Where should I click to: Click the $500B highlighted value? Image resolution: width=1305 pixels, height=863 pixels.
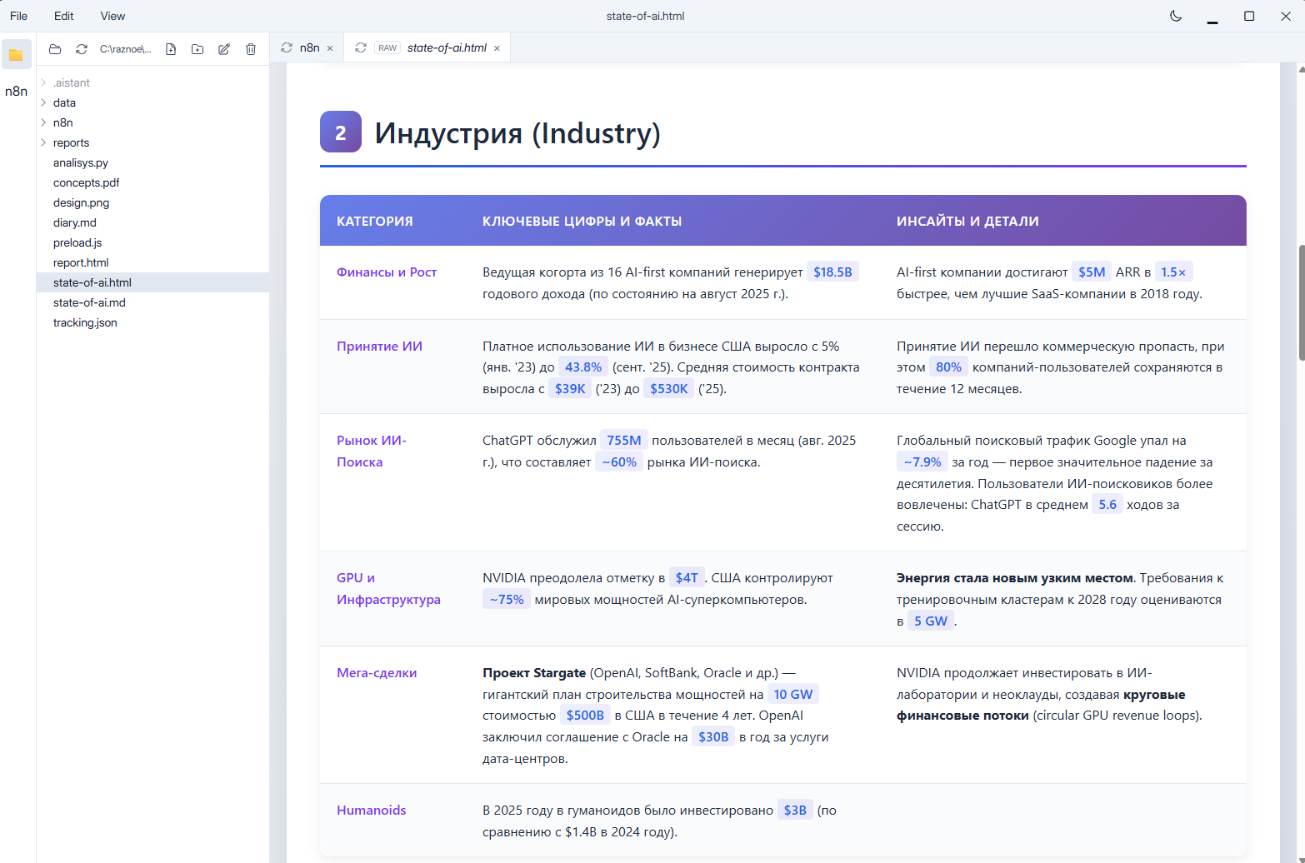point(585,715)
